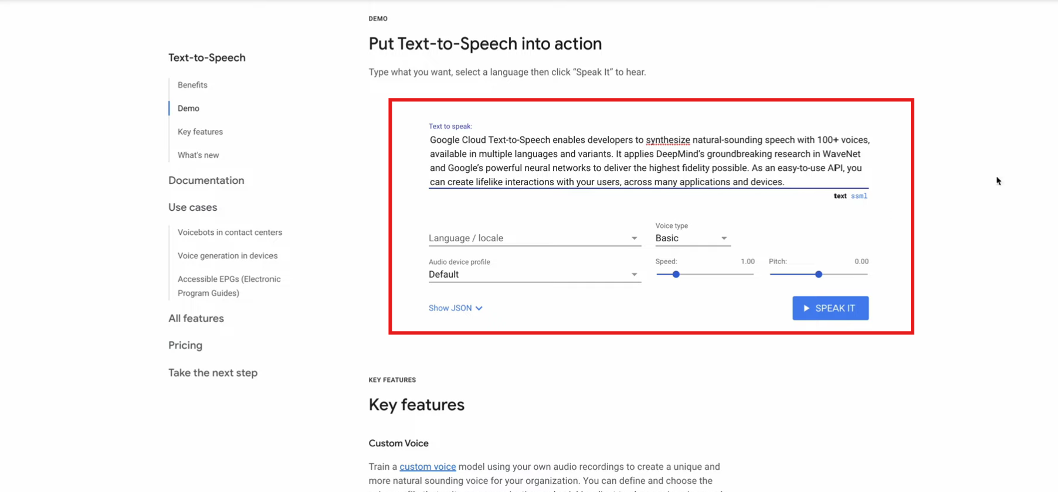Navigate to the Documentation section
Screen dimensions: 1058x492
tap(206, 180)
